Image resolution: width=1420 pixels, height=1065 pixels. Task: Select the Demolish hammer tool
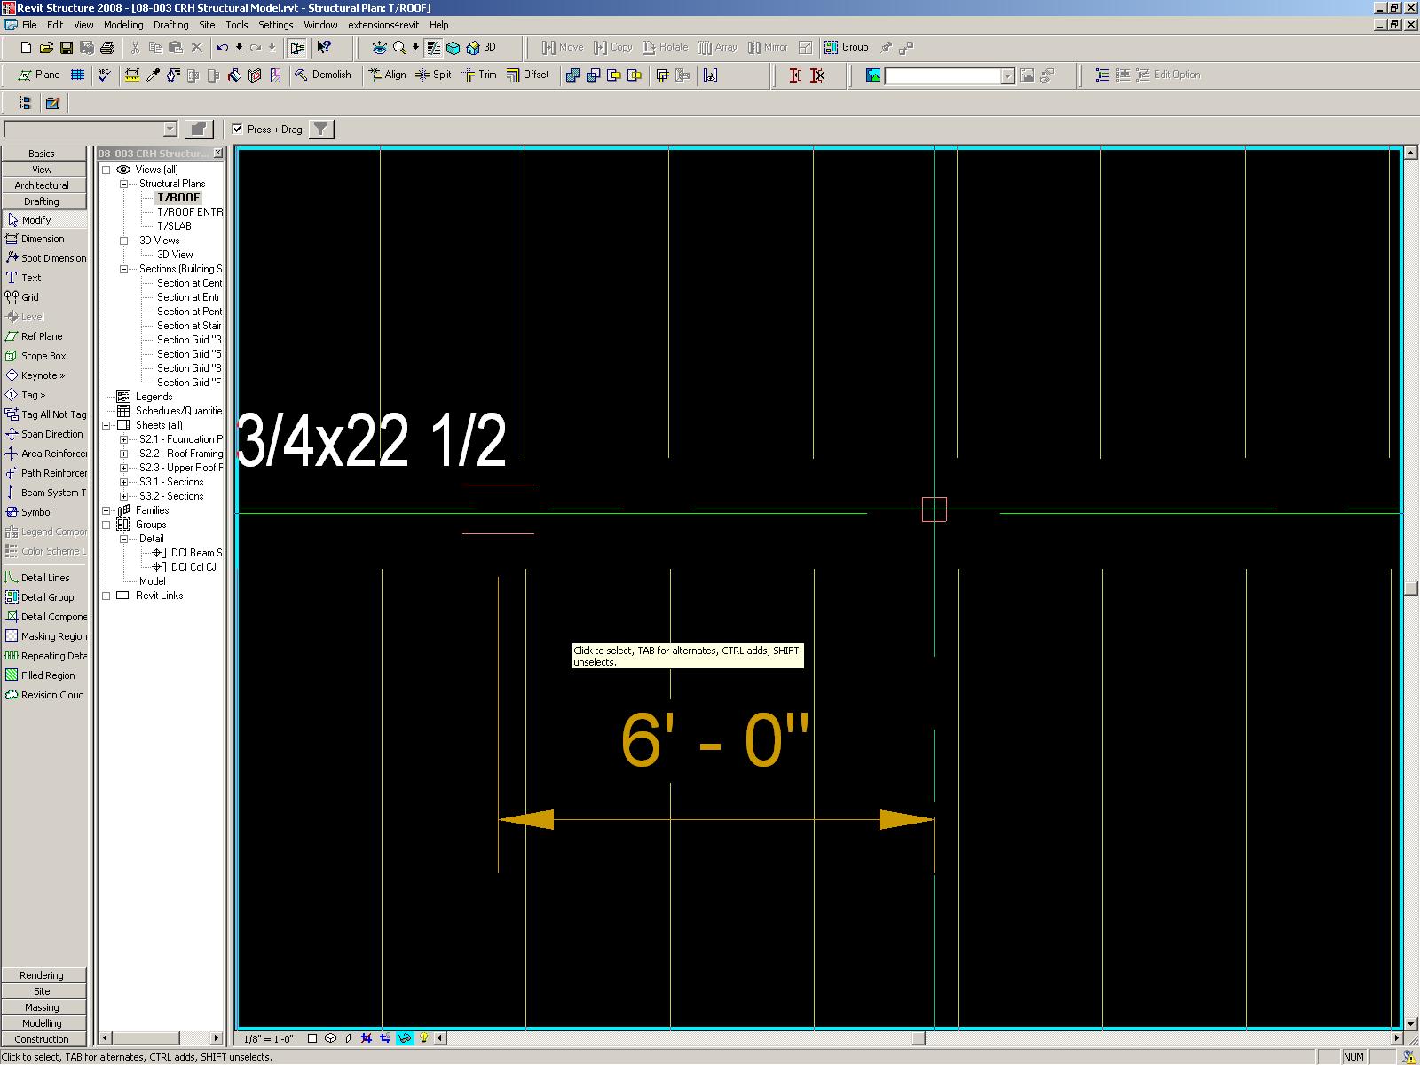pos(323,75)
